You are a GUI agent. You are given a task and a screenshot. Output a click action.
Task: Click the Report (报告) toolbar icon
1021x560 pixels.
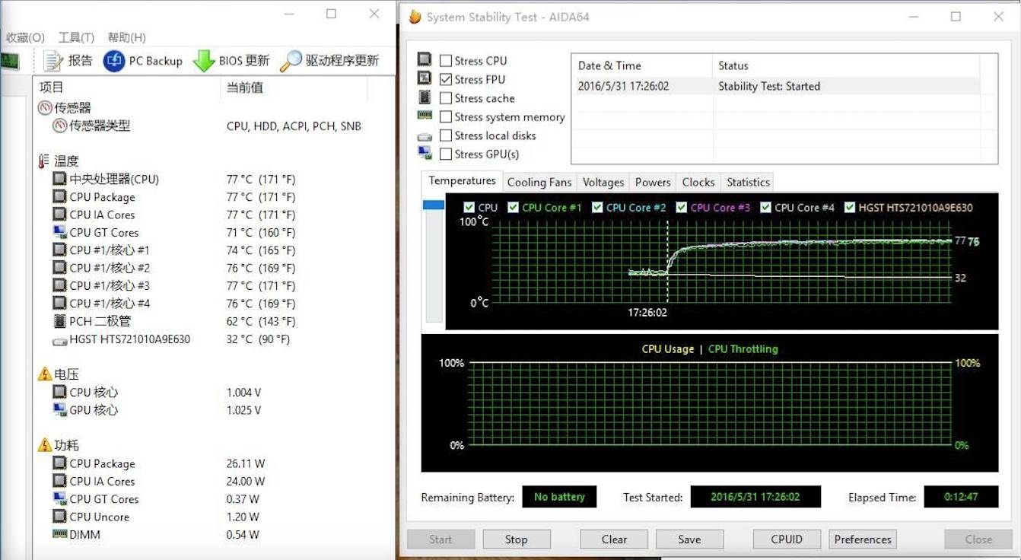click(x=52, y=61)
